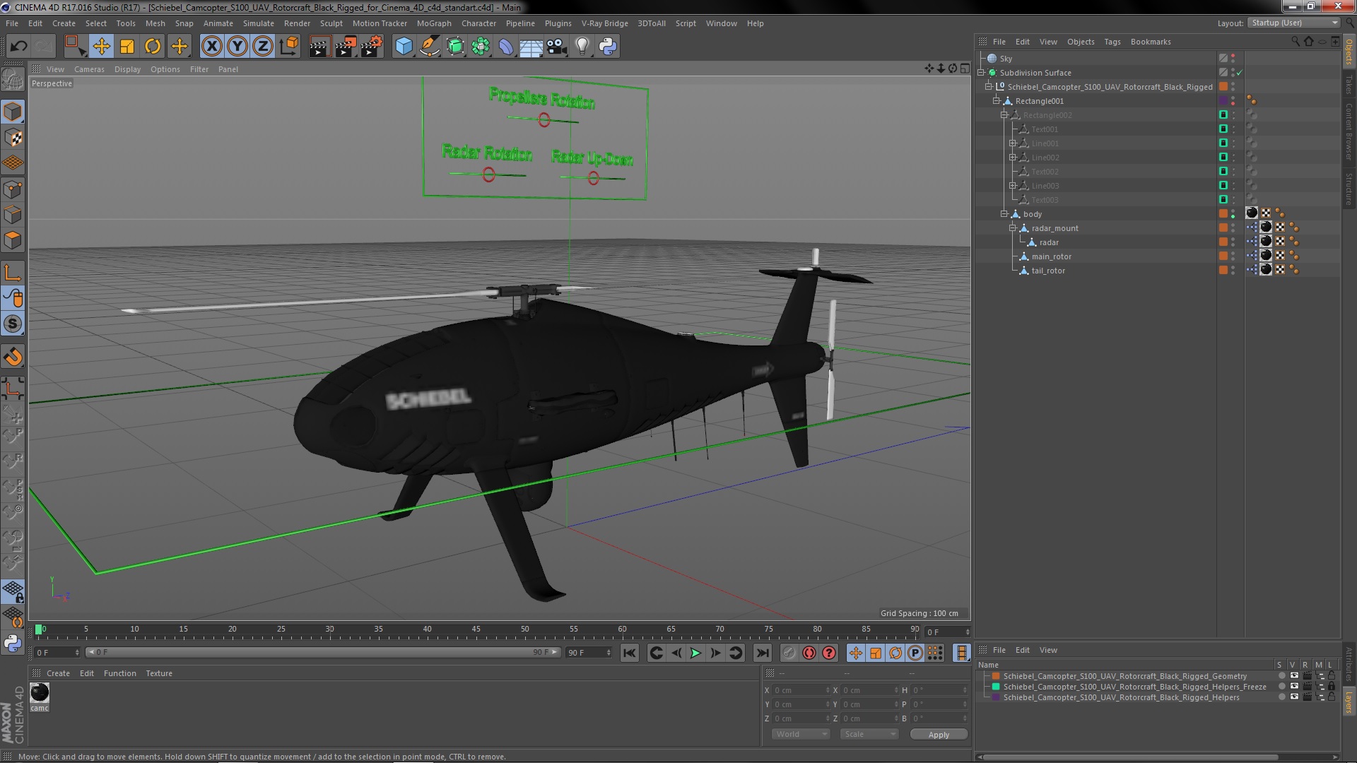Add a Subdivision Surface generator icon
The image size is (1357, 763).
point(455,47)
